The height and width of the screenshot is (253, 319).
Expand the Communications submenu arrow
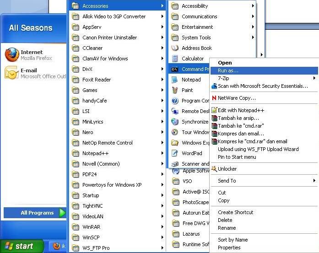(253, 16)
